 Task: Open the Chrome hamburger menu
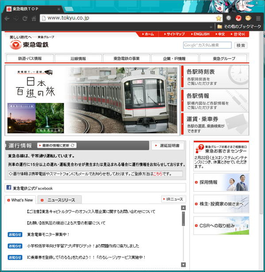pyautogui.click(x=258, y=18)
